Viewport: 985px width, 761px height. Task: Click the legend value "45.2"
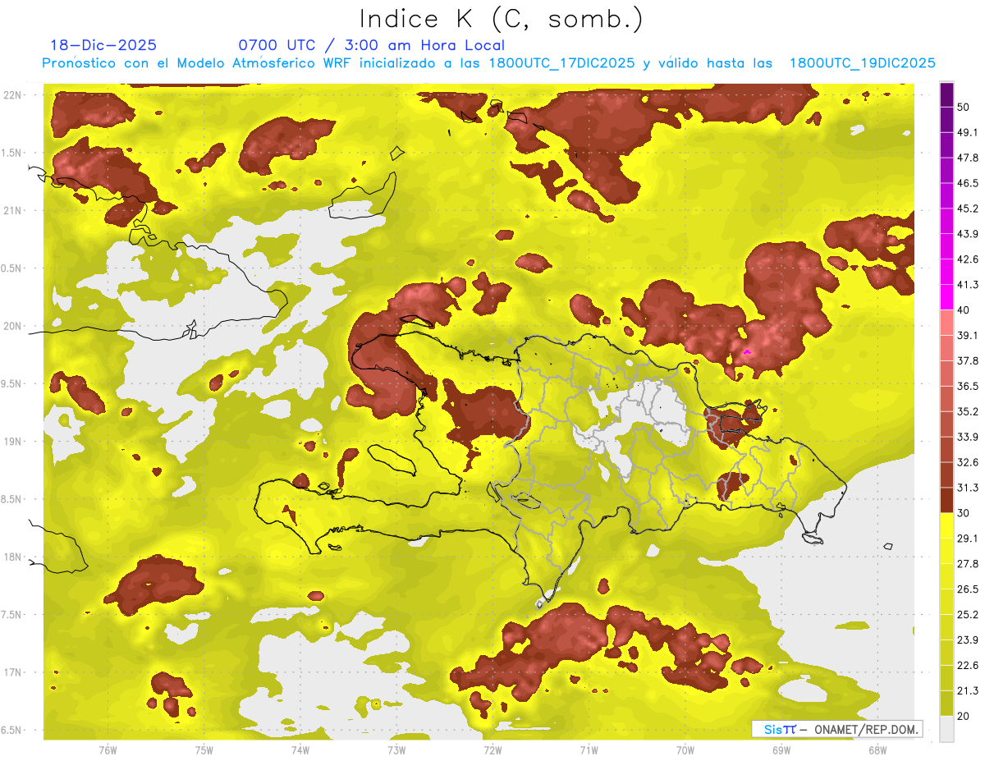(x=968, y=209)
